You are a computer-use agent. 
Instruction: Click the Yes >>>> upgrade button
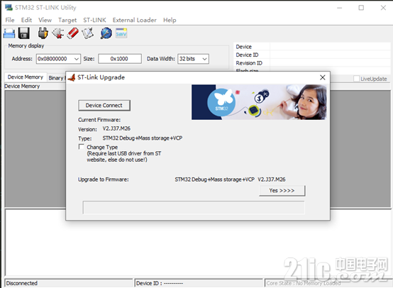pyautogui.click(x=282, y=191)
